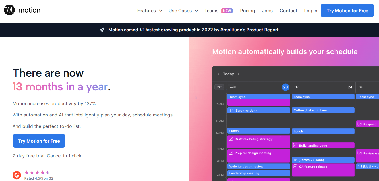Go to next day with right chevron
The height and width of the screenshot is (181, 379).
tap(239, 74)
